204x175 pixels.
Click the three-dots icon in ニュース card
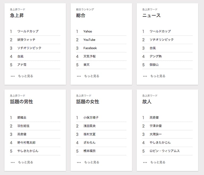[x=145, y=76]
